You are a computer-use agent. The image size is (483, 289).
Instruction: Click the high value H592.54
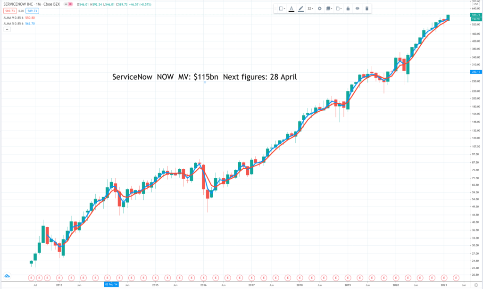(x=96, y=4)
